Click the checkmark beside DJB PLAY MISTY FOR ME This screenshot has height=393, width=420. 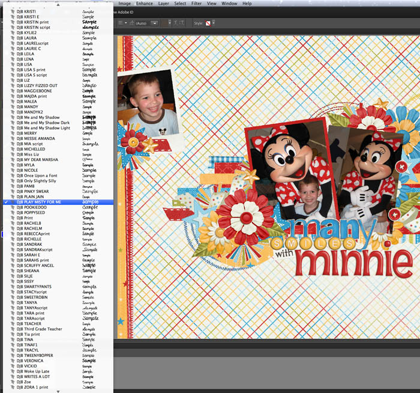tap(6, 202)
